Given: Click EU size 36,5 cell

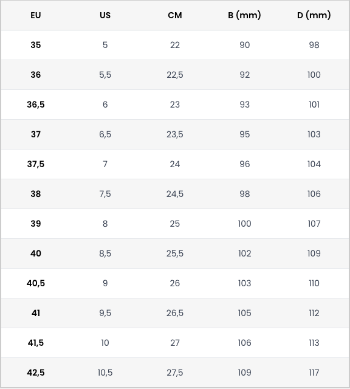Looking at the screenshot, I should pos(36,105).
